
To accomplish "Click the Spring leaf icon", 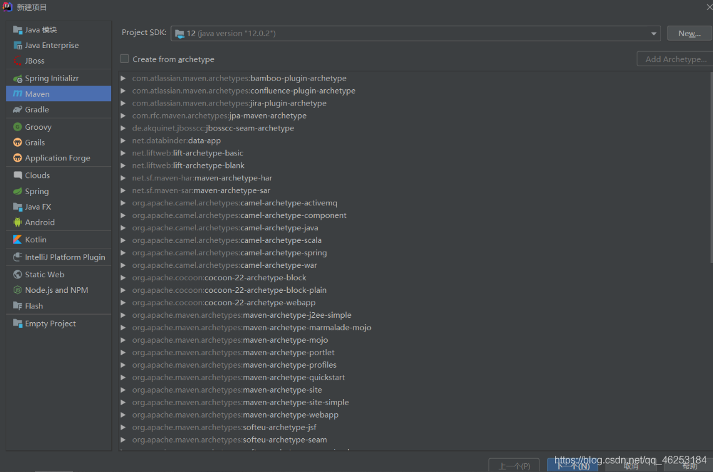I will (x=17, y=192).
